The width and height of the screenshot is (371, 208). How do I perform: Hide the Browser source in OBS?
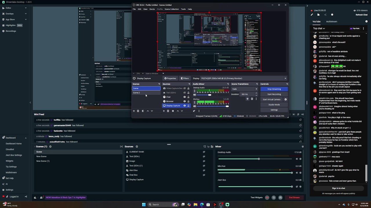(x=184, y=101)
